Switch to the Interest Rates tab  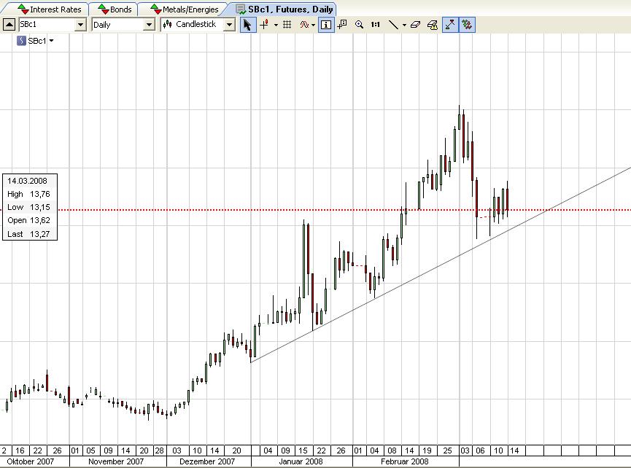[50, 9]
